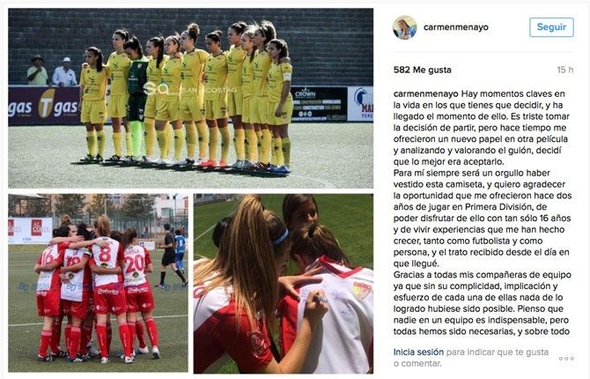
Task: Click the 15 h timestamp
Action: pyautogui.click(x=565, y=70)
